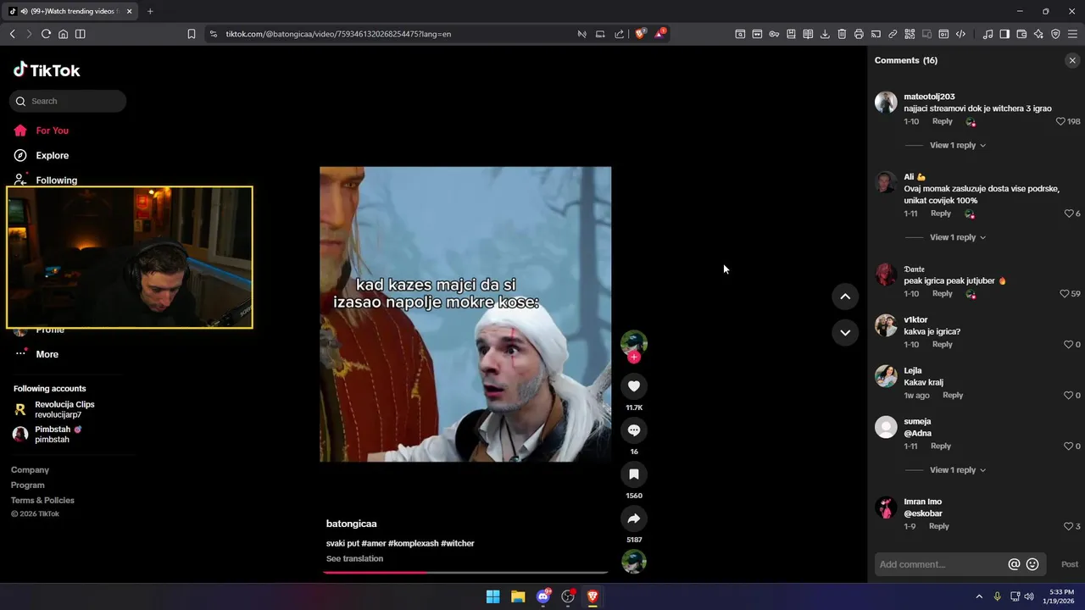Viewport: 1085px width, 610px height.
Task: Click the TikTok logo
Action: click(x=47, y=70)
